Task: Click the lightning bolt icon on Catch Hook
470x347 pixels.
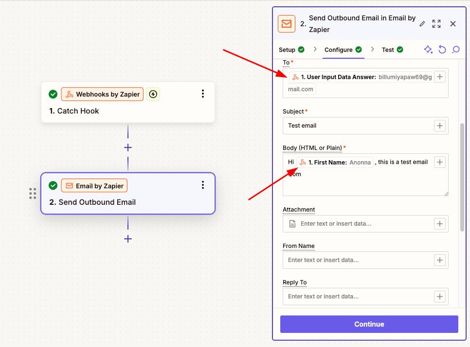Action: 153,94
